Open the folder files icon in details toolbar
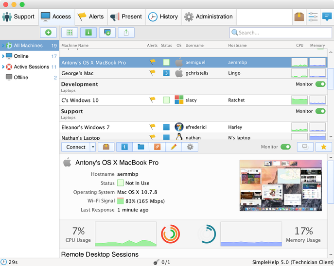 [x=141, y=147]
